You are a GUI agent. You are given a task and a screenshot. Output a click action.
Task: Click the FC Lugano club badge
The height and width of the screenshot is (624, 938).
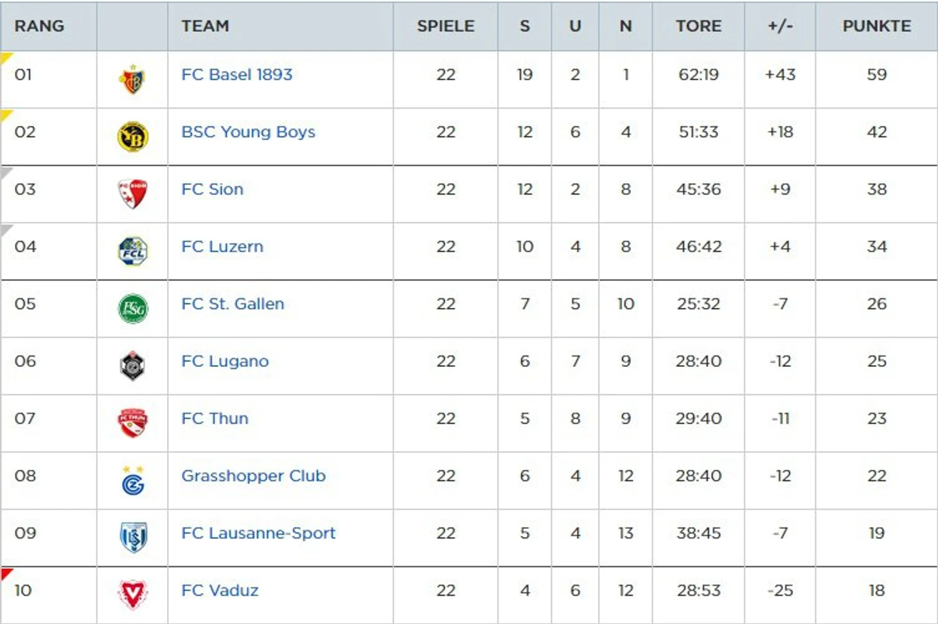[x=132, y=366]
